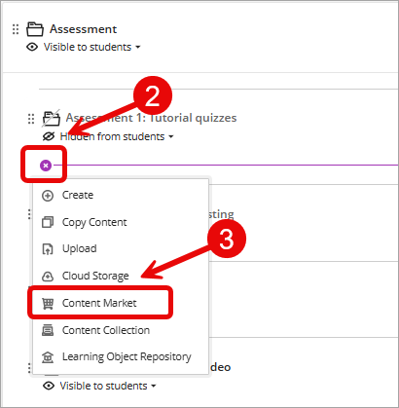Click eye icon beside top Visible to students
Viewport: 399px width, 408px height.
tap(32, 48)
